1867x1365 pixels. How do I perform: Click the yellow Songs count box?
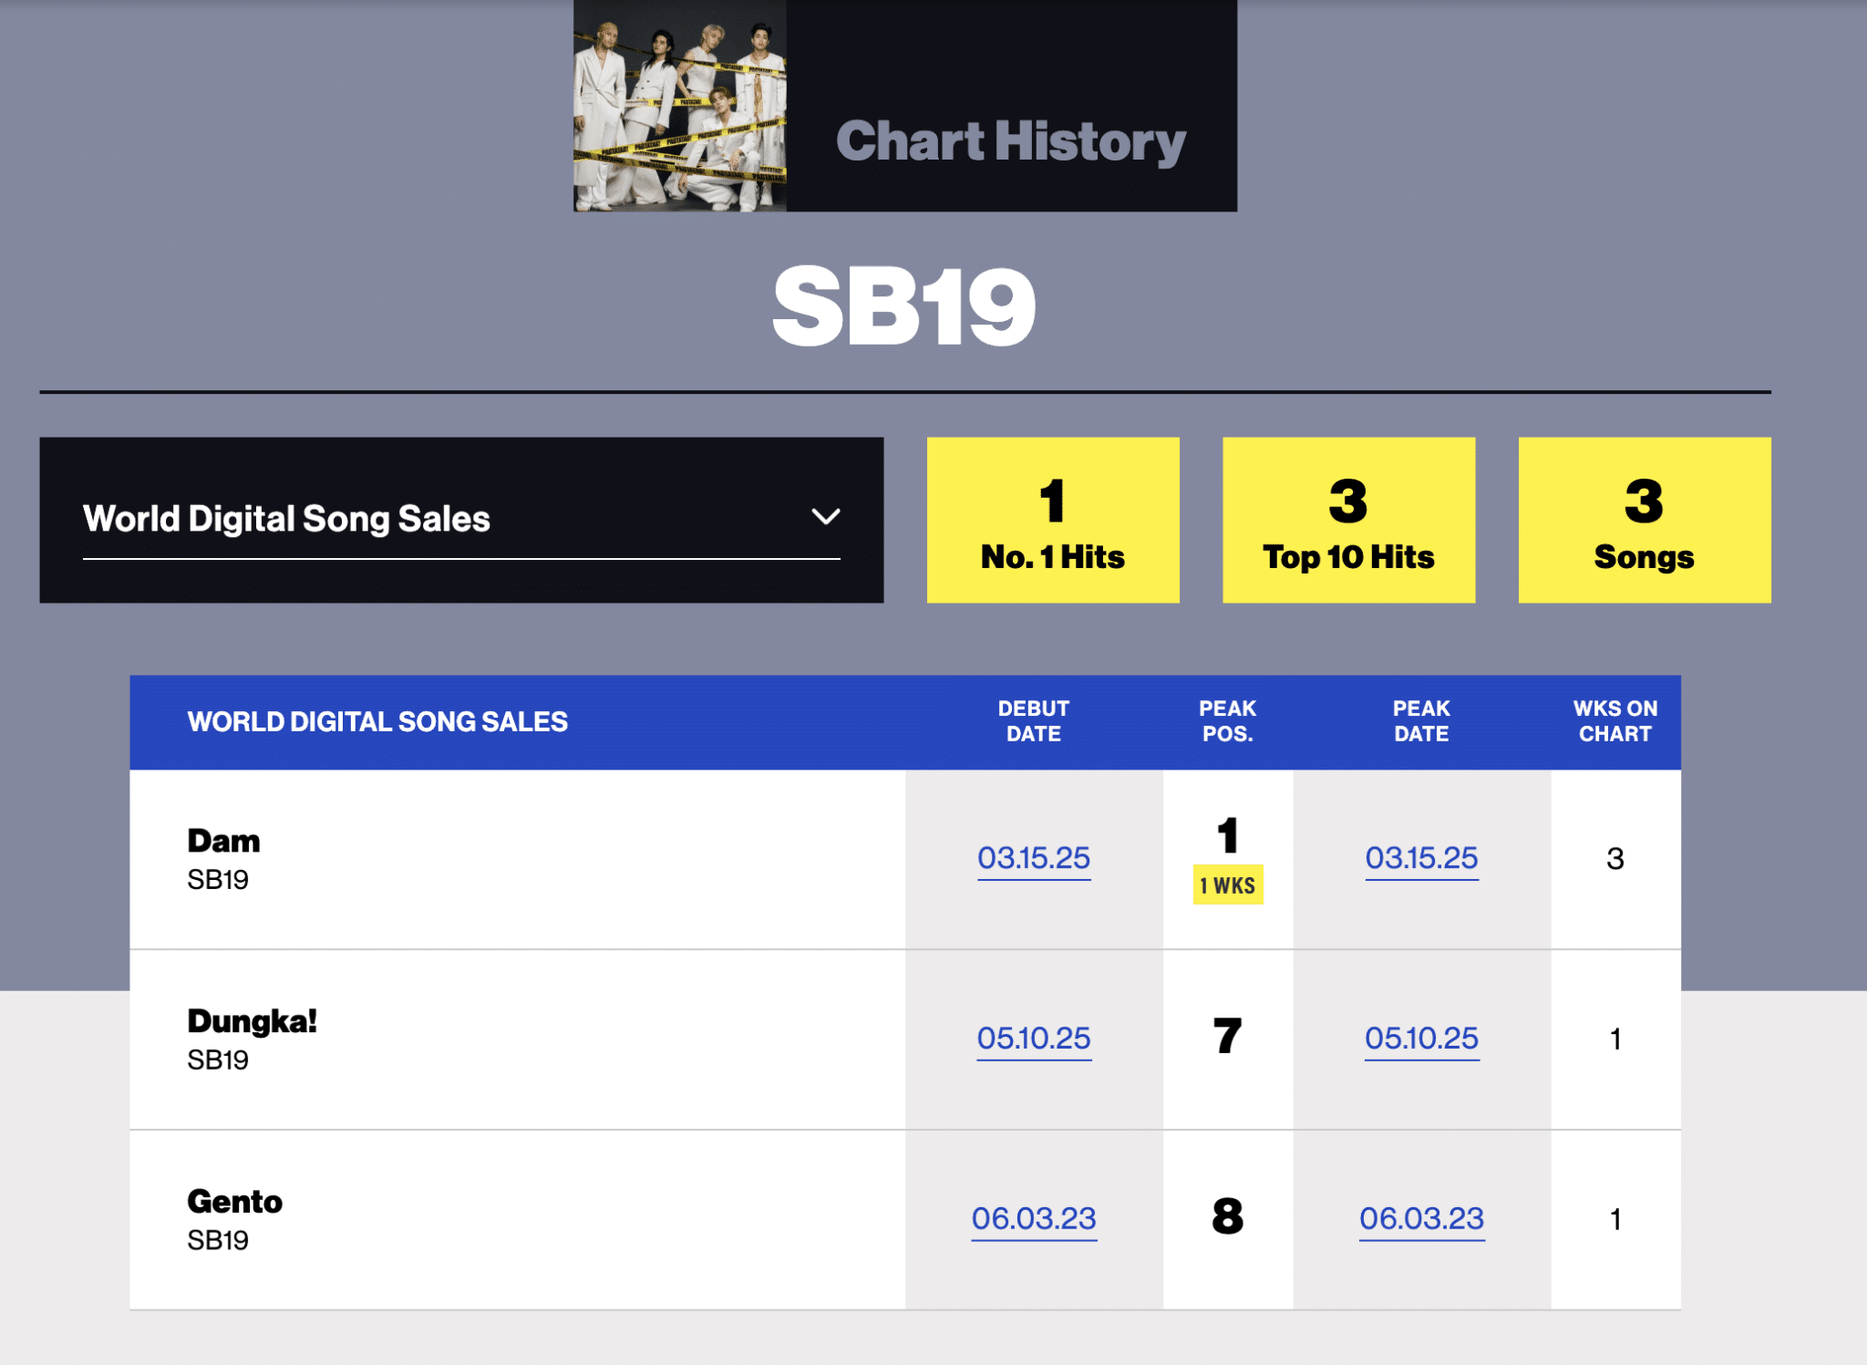(1642, 519)
